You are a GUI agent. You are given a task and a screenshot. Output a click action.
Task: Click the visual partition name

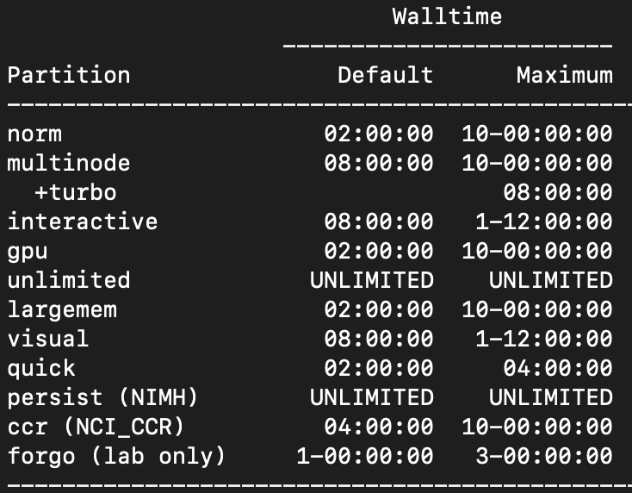(x=48, y=339)
